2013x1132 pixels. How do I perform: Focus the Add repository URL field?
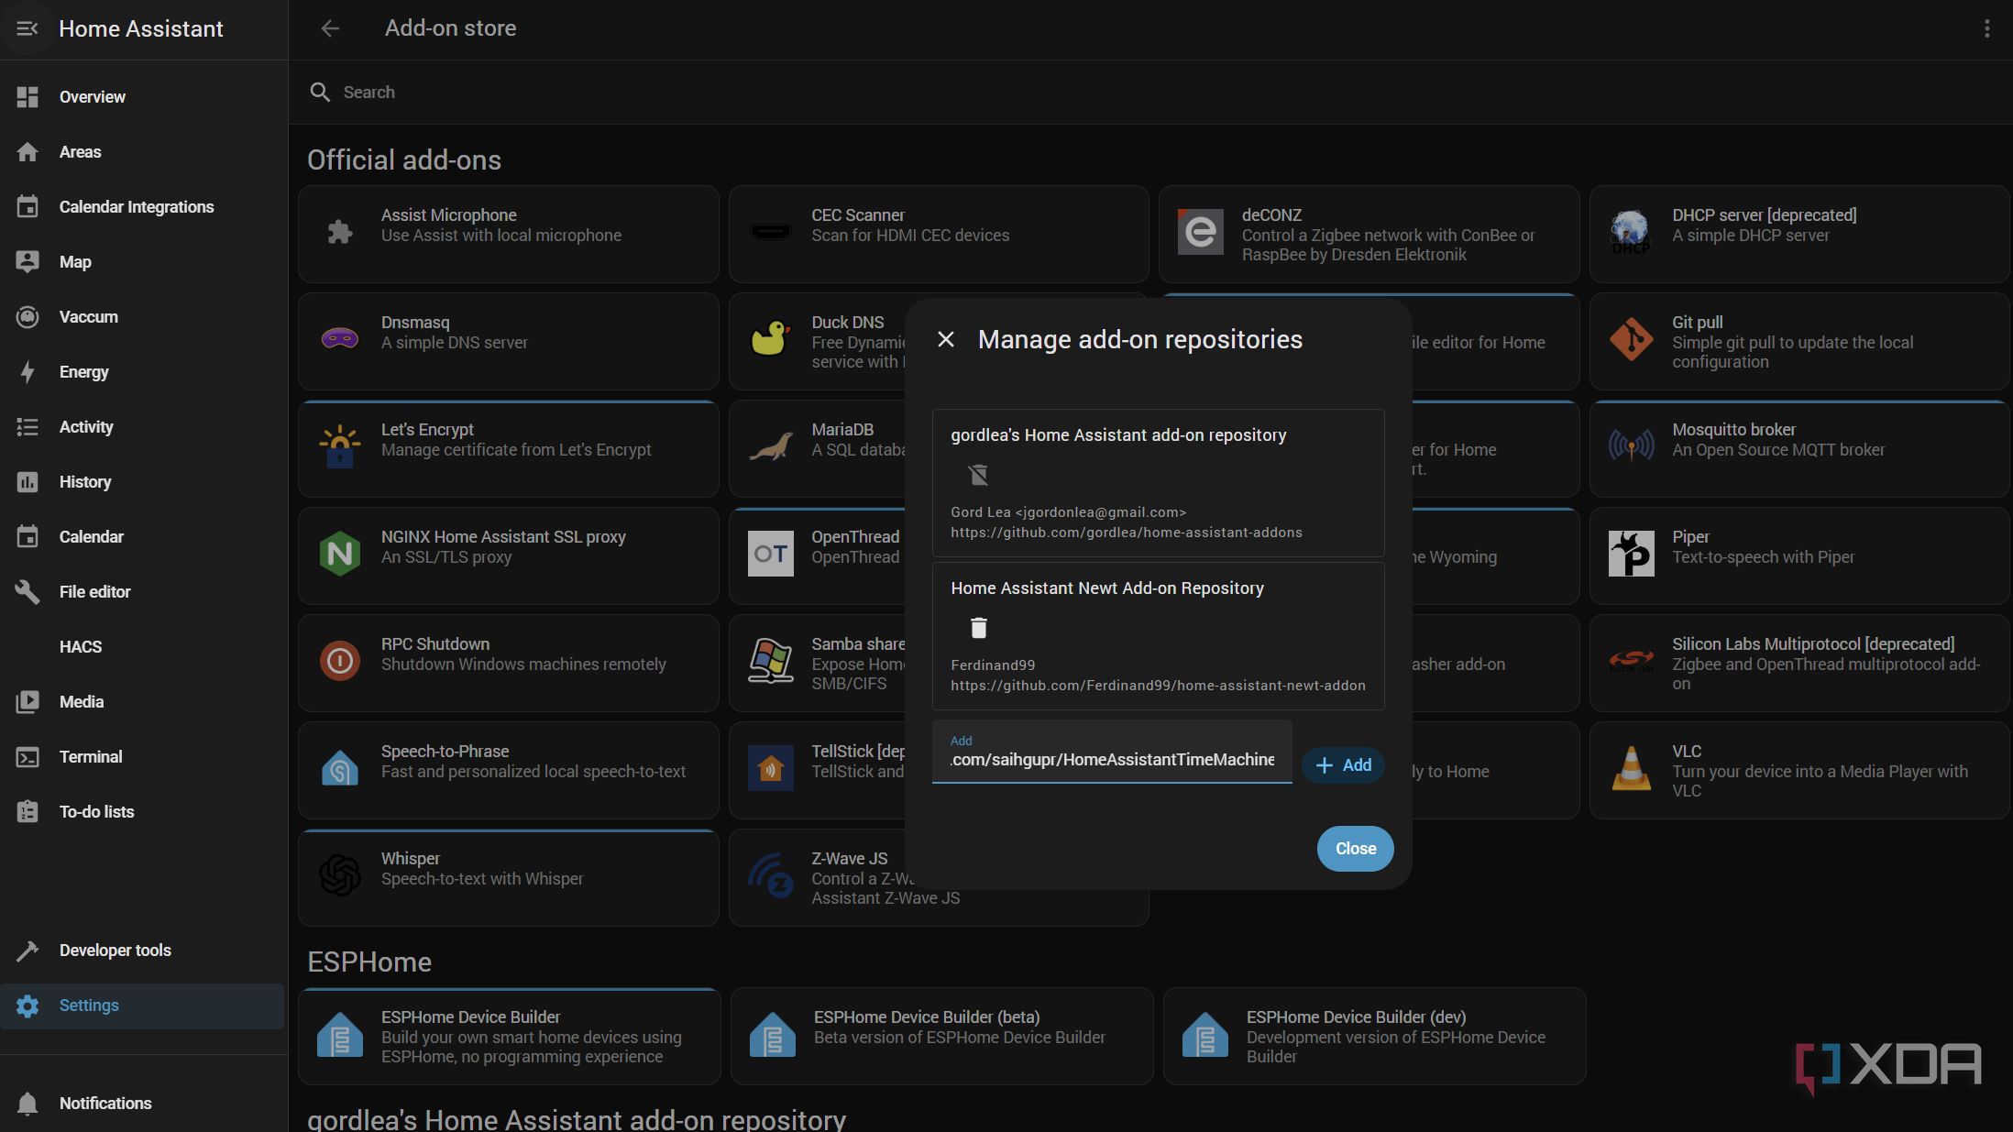click(1112, 753)
